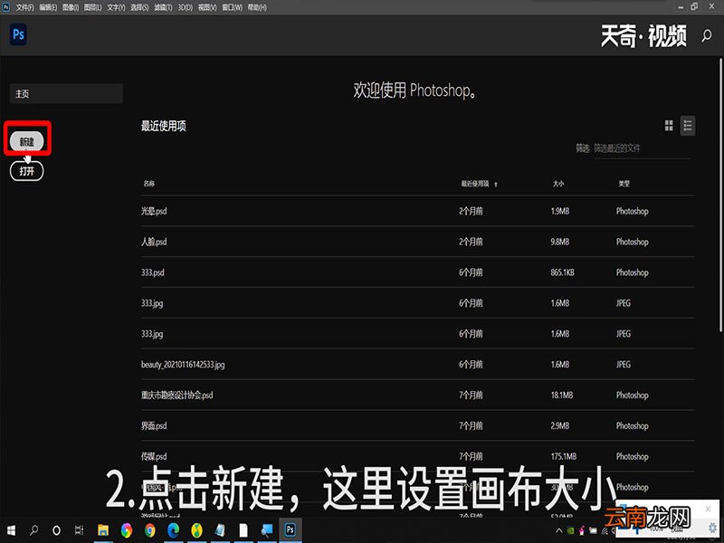Click the gear icon in the popup
This screenshot has height=543, width=724.
(712, 527)
